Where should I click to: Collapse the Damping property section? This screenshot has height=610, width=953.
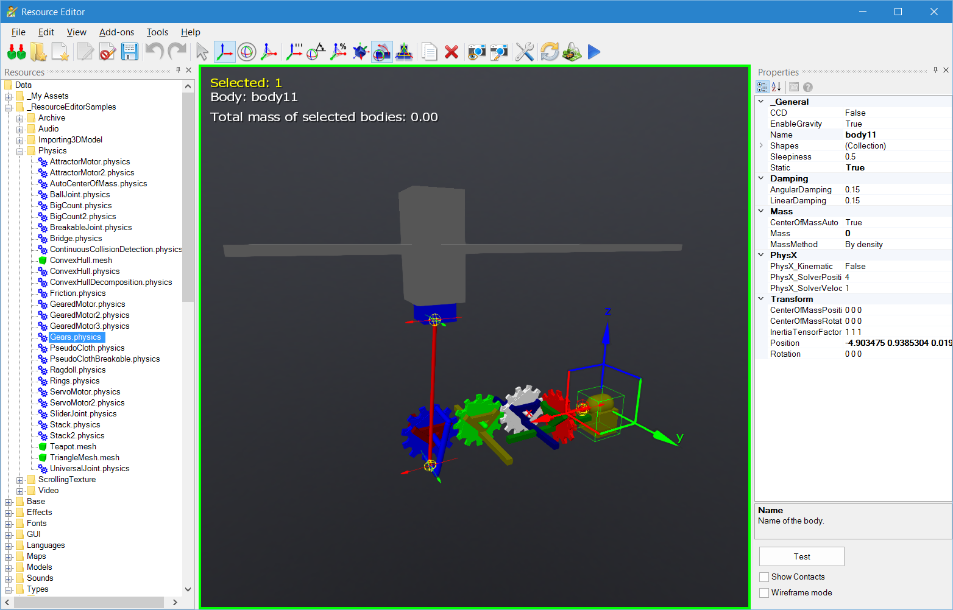(x=761, y=178)
